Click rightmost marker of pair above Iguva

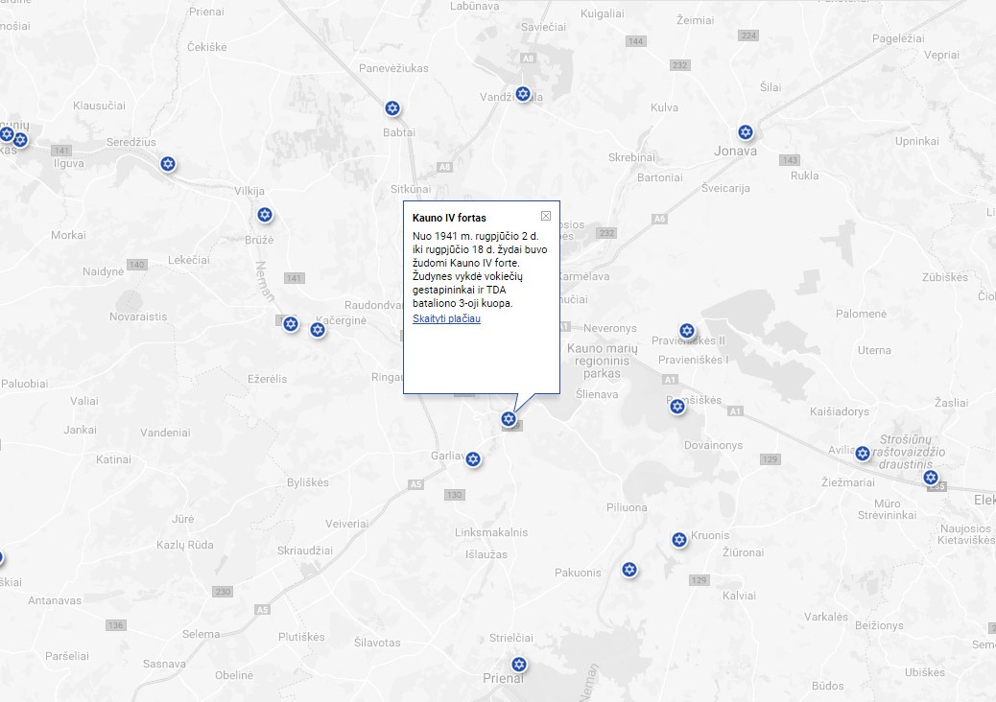pyautogui.click(x=20, y=140)
